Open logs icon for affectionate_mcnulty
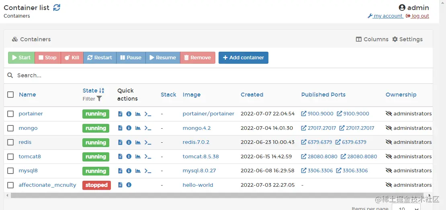This screenshot has height=210, width=446. pyautogui.click(x=120, y=185)
